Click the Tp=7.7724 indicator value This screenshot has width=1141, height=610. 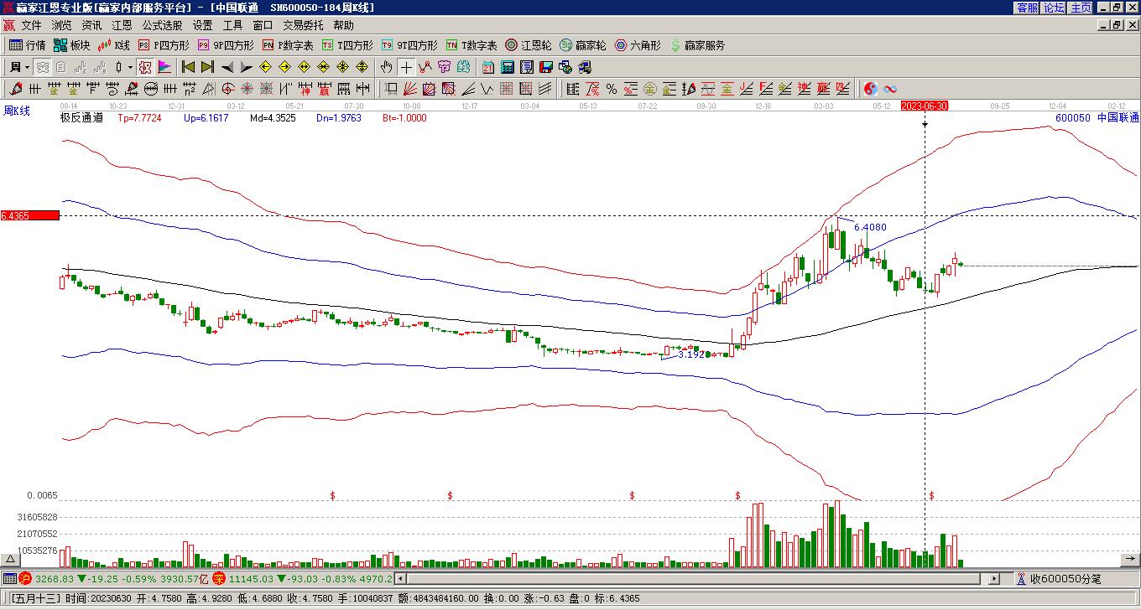139,118
